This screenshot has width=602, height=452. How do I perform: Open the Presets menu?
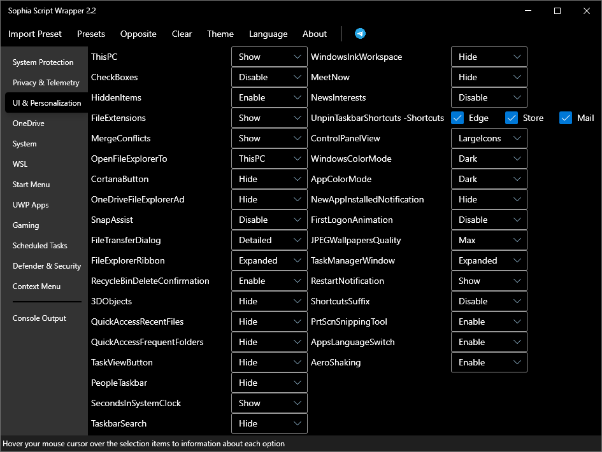pyautogui.click(x=91, y=34)
